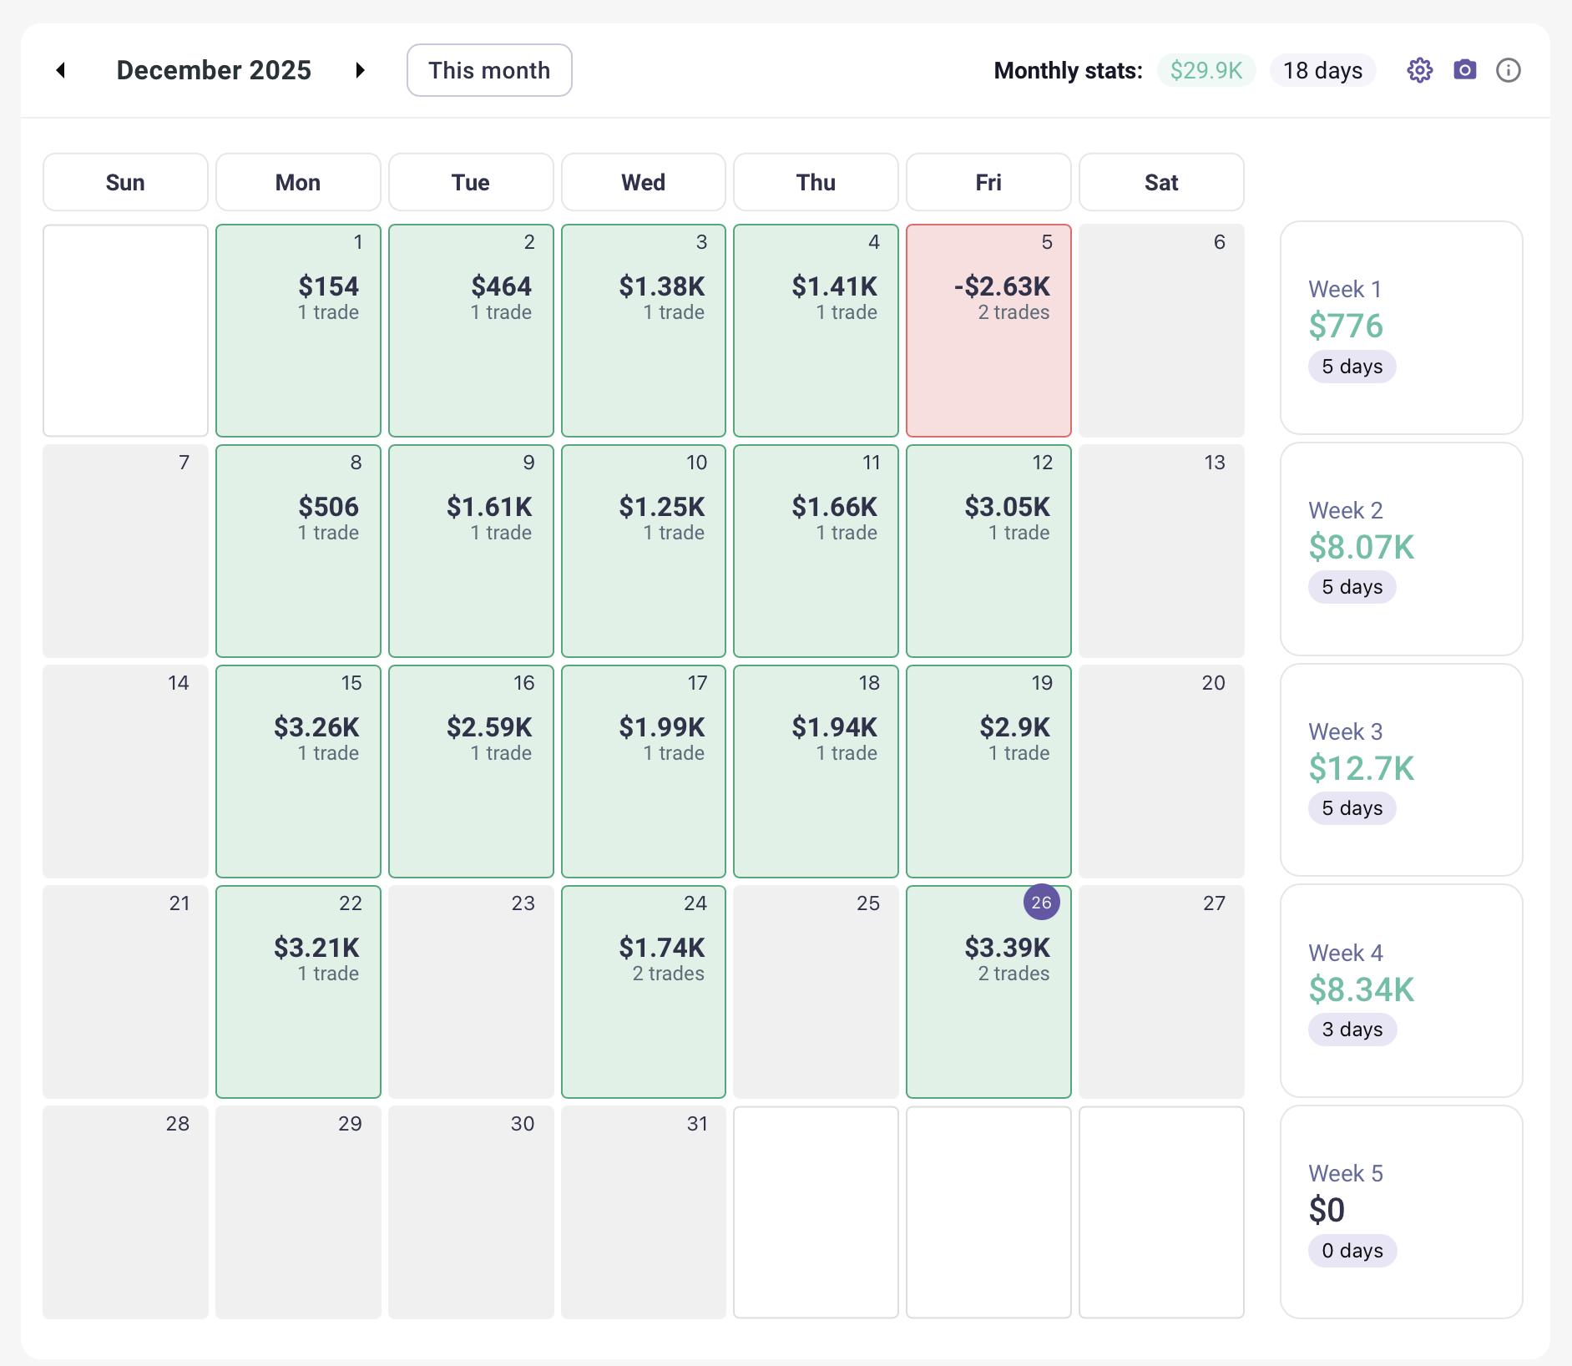
Task: Click the monthly $29.9K profit badge
Action: pos(1206,70)
